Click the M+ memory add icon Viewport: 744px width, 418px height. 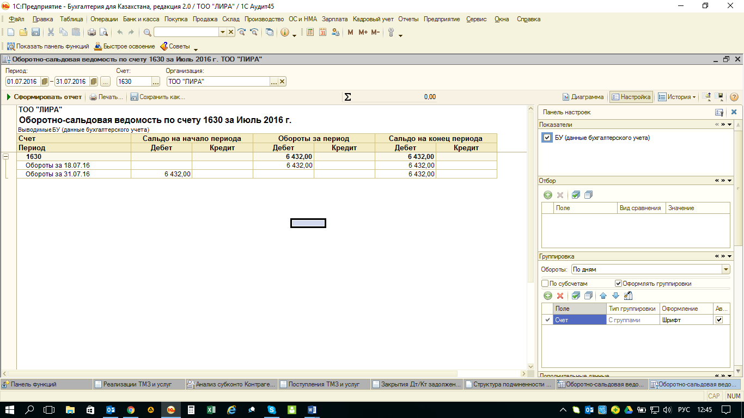(363, 33)
